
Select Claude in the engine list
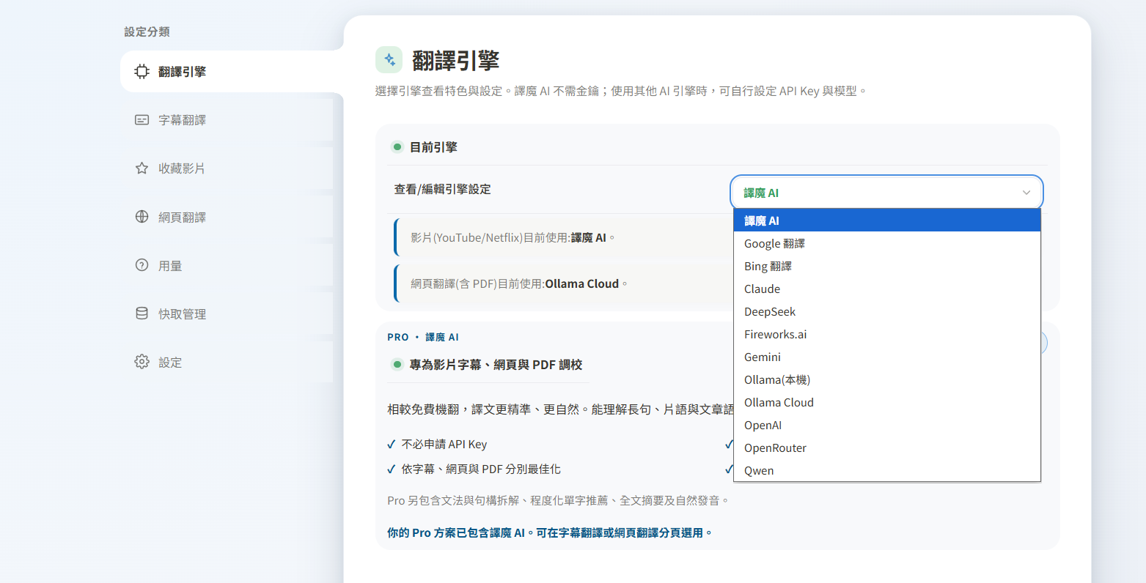click(887, 289)
